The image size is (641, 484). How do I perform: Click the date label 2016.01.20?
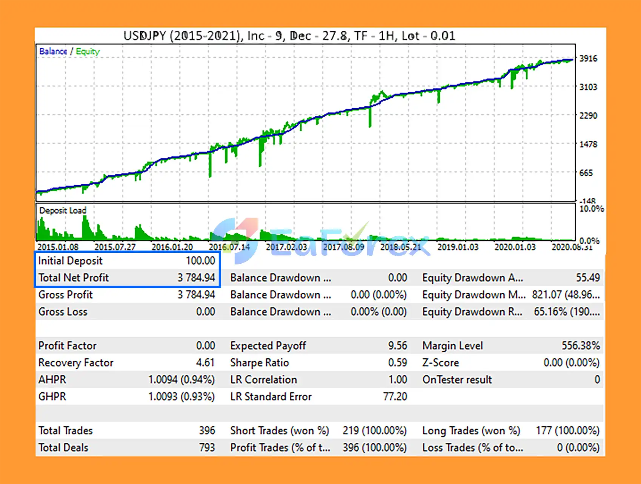172,247
